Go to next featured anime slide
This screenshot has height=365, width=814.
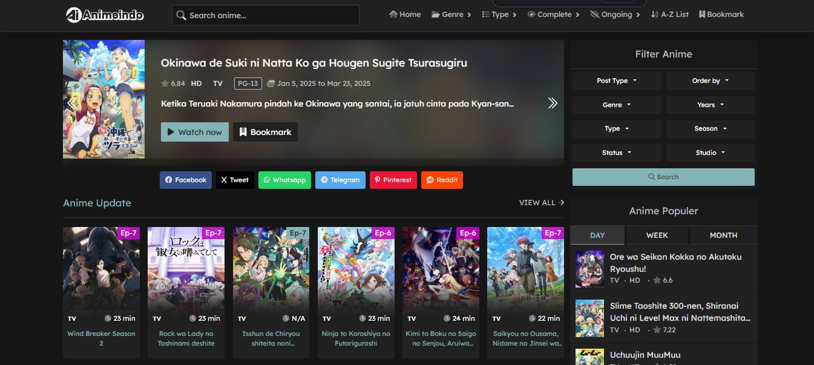coord(553,103)
